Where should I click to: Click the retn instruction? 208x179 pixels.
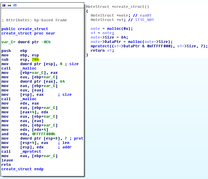click(x=6, y=165)
